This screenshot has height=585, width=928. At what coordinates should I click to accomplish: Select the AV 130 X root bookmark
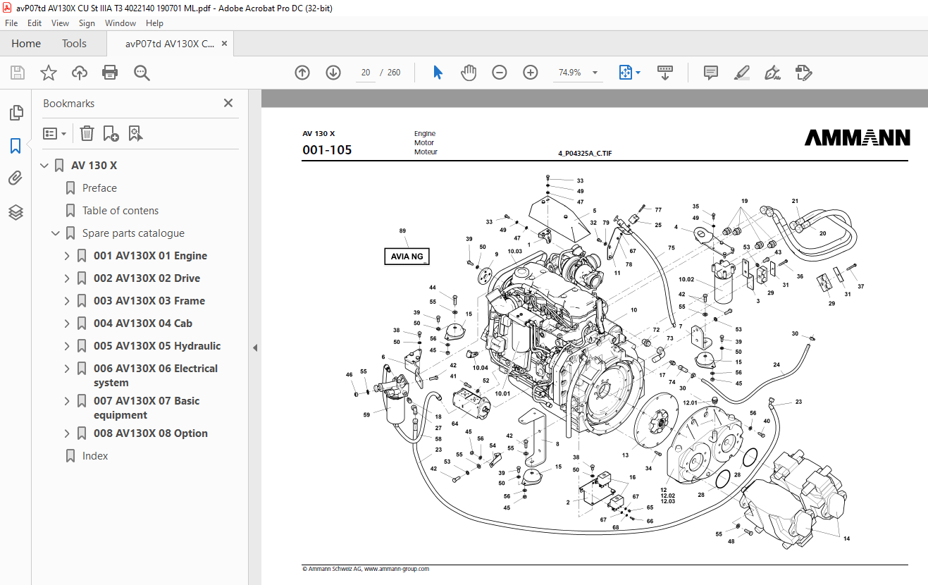94,166
